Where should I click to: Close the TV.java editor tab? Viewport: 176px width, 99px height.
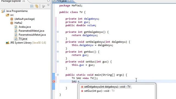(x=69, y=1)
